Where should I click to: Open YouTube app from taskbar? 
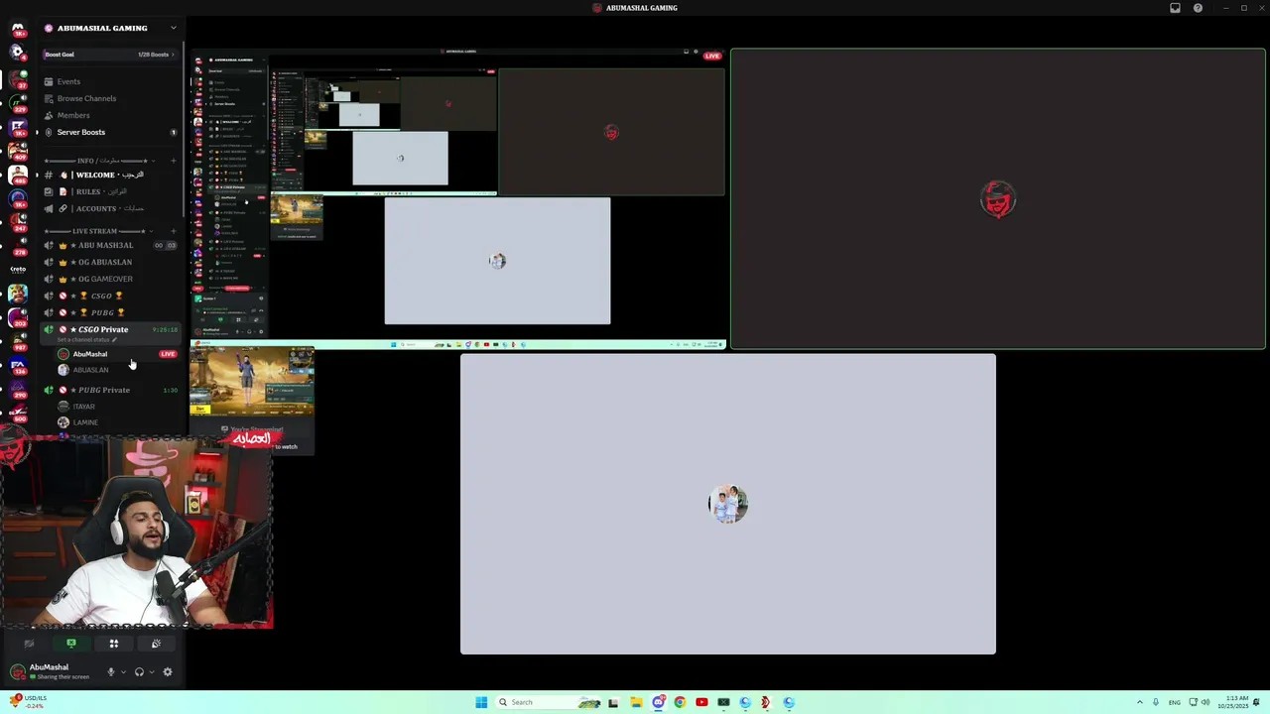[x=701, y=702]
